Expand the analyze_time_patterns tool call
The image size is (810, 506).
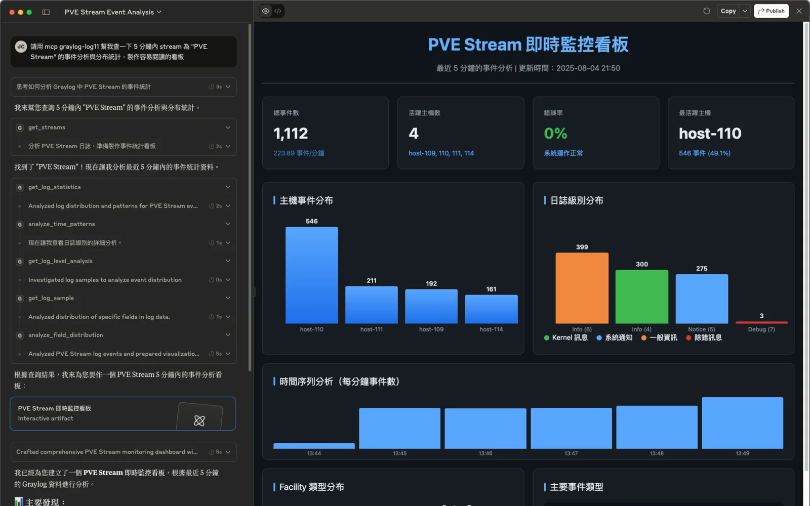click(228, 224)
